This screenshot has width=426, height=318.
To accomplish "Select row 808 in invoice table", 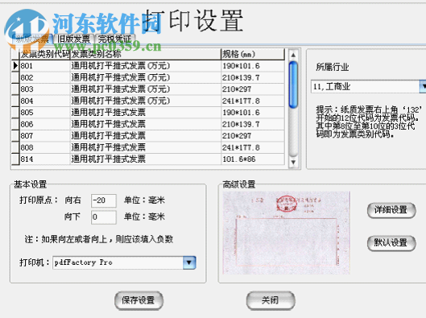I will pos(148,147).
